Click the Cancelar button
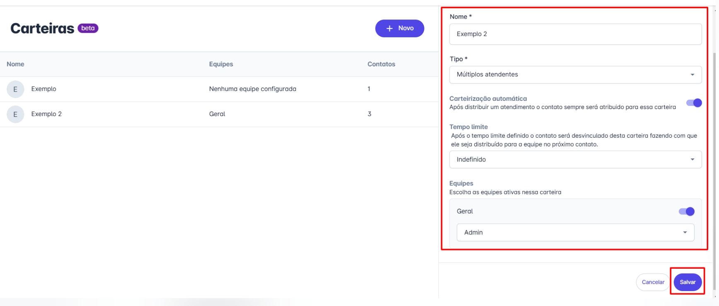This screenshot has width=719, height=306. click(x=653, y=282)
